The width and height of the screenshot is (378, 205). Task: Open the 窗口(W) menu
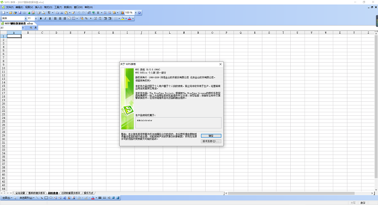(78, 7)
